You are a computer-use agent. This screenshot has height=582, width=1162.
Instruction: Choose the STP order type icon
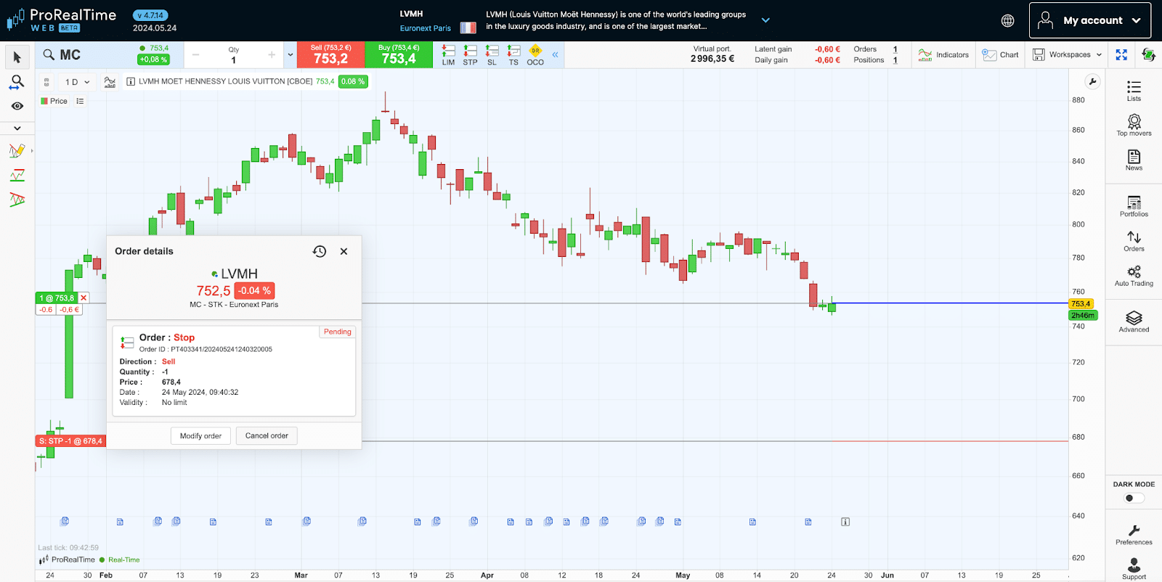471,55
